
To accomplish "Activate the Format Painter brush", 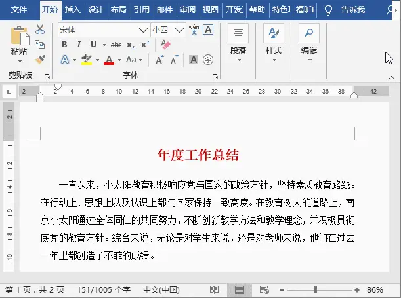I will [40, 60].
